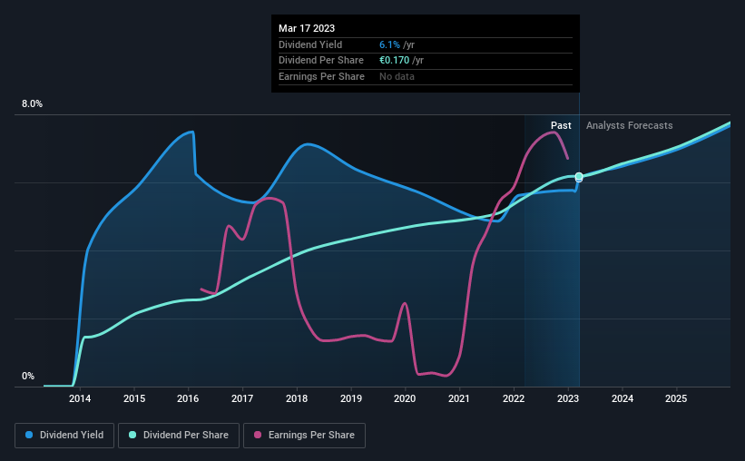
Task: Select the 2023 x-axis label
Action: pos(568,398)
